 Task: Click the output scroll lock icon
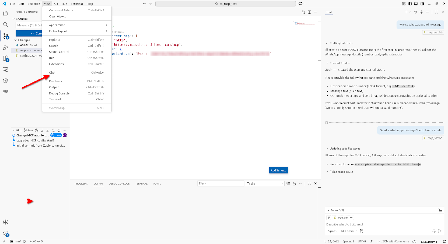(x=294, y=184)
